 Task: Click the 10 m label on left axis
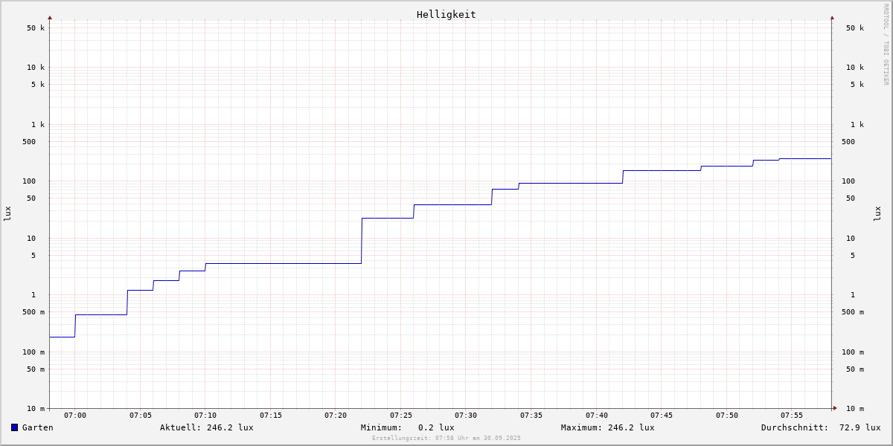(x=36, y=409)
